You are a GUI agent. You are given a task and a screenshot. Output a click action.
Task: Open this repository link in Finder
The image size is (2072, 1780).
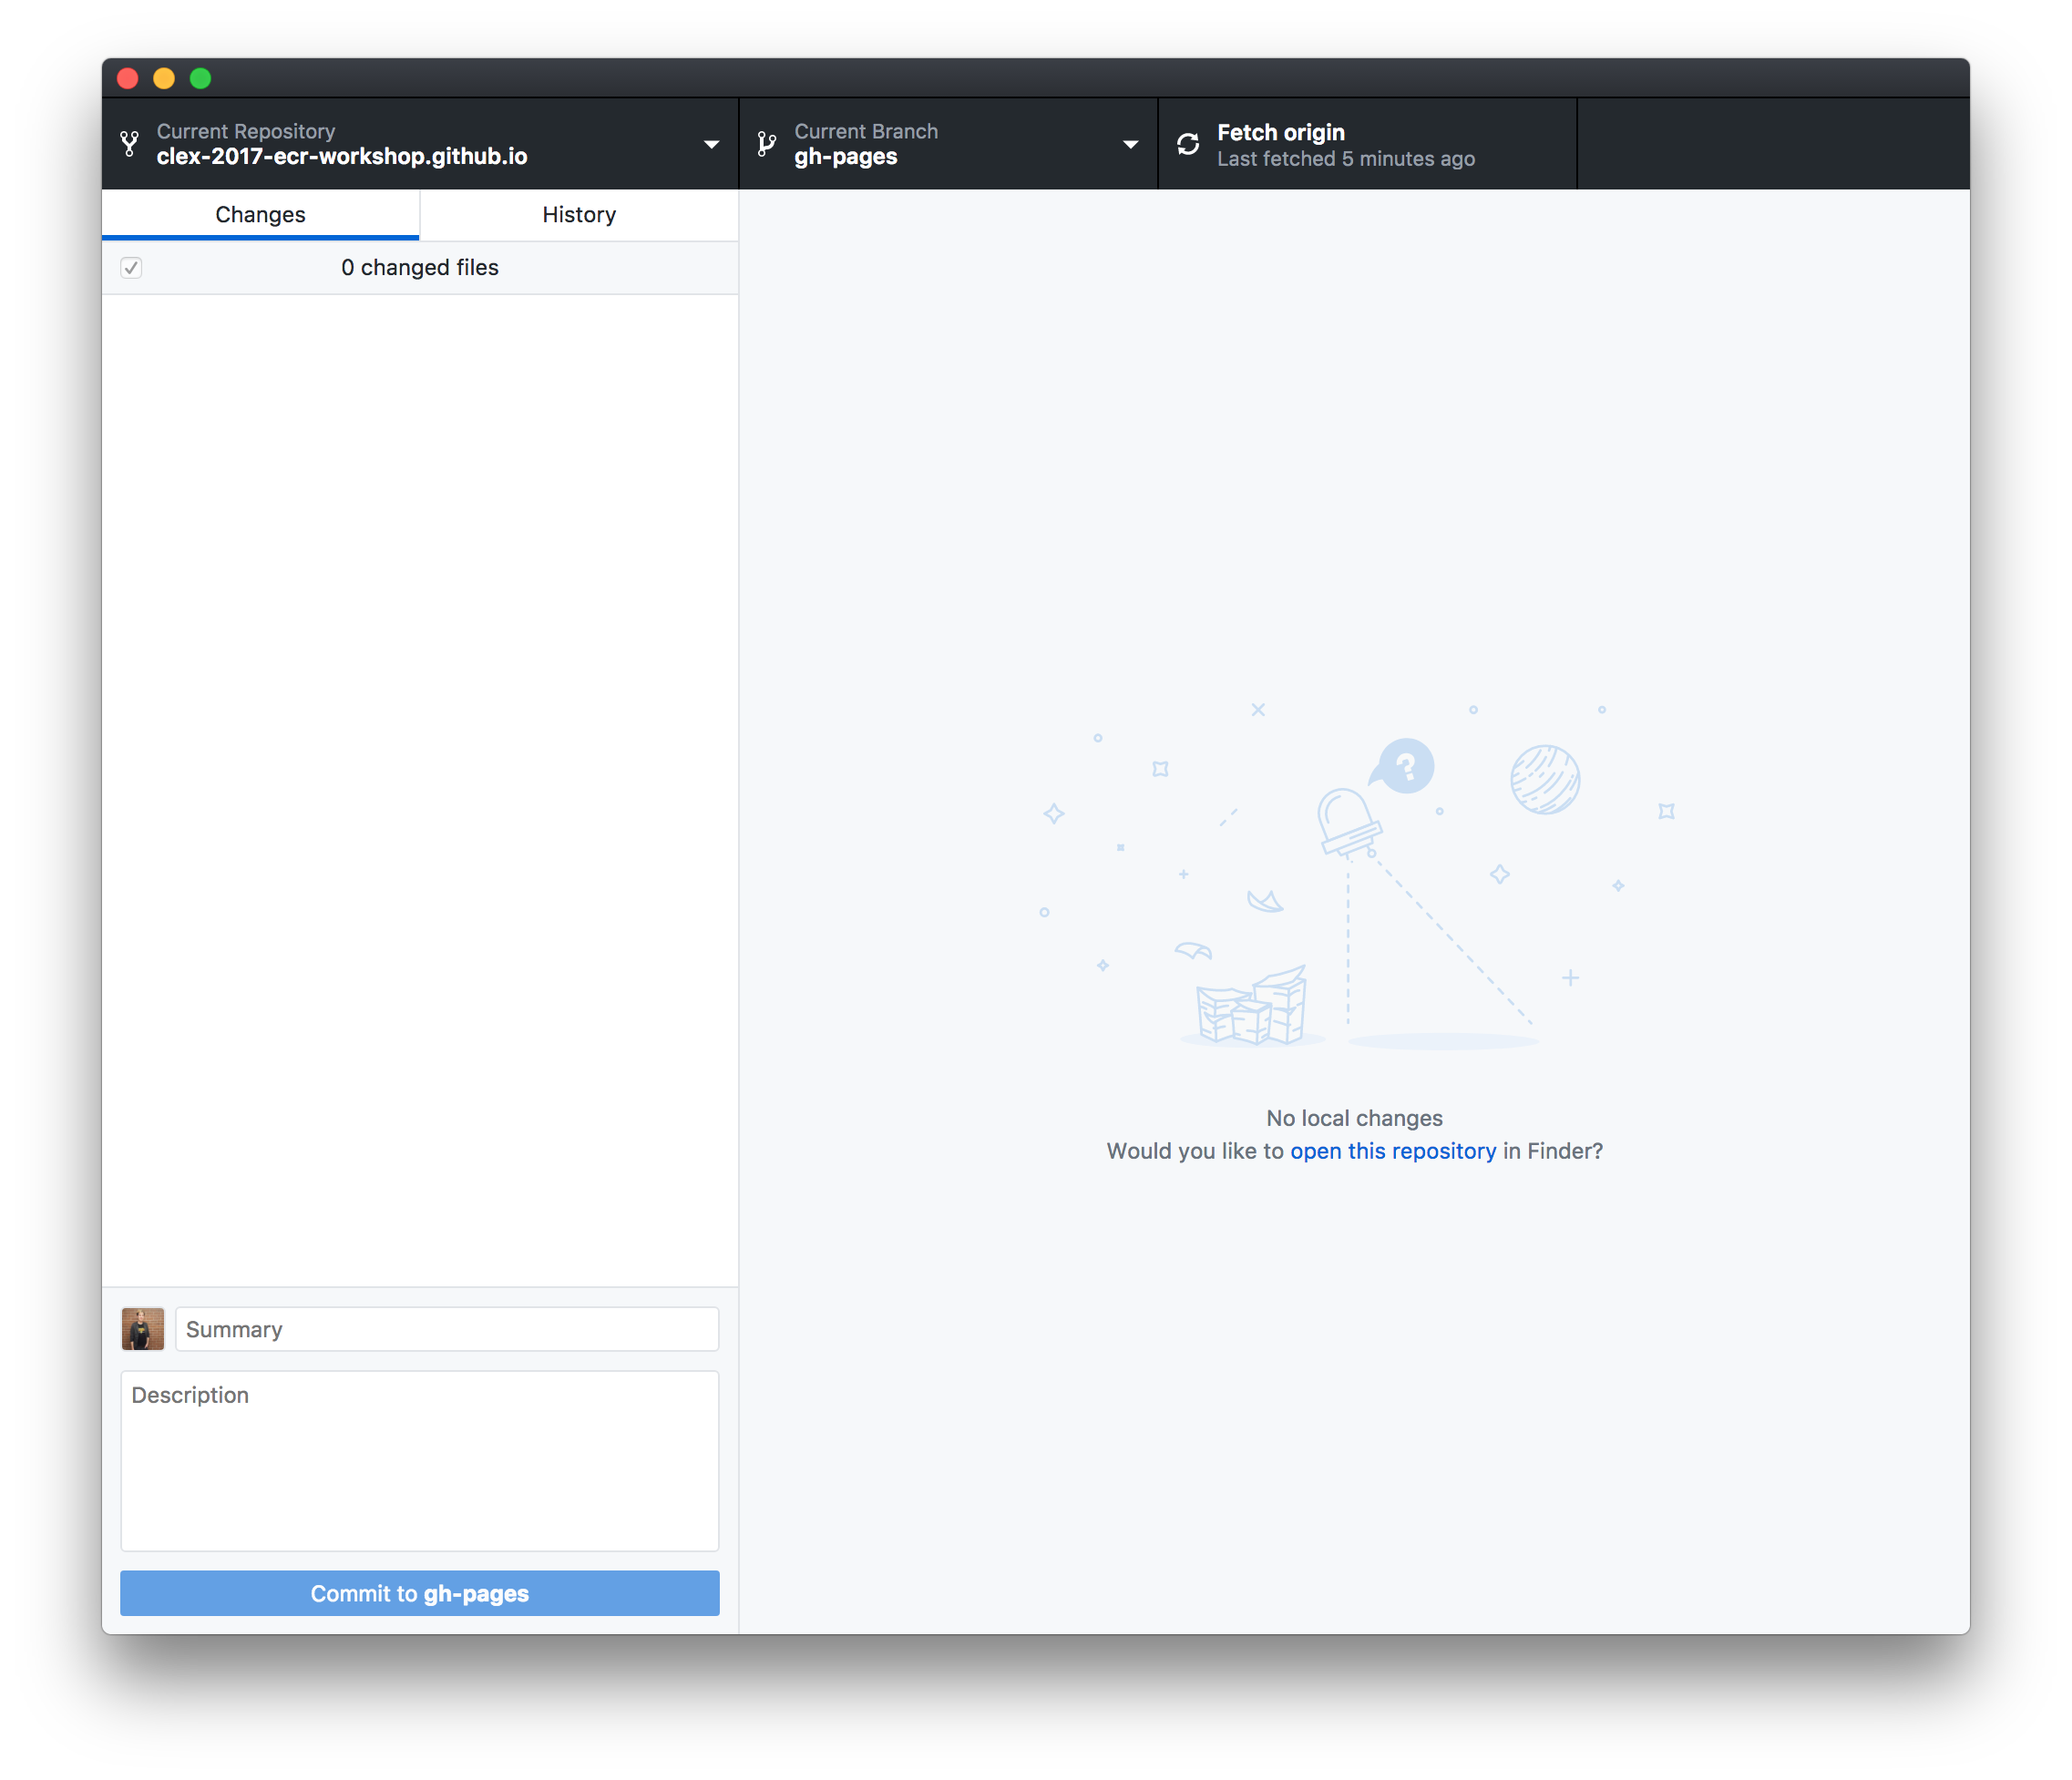(1392, 1151)
